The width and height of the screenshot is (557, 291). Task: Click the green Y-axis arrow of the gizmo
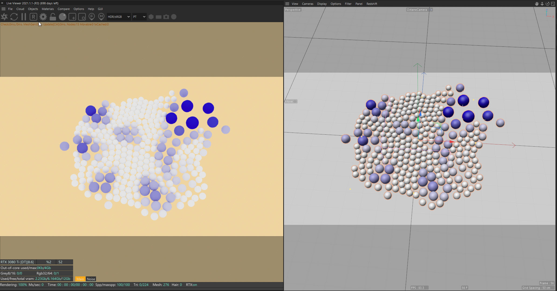tap(418, 119)
